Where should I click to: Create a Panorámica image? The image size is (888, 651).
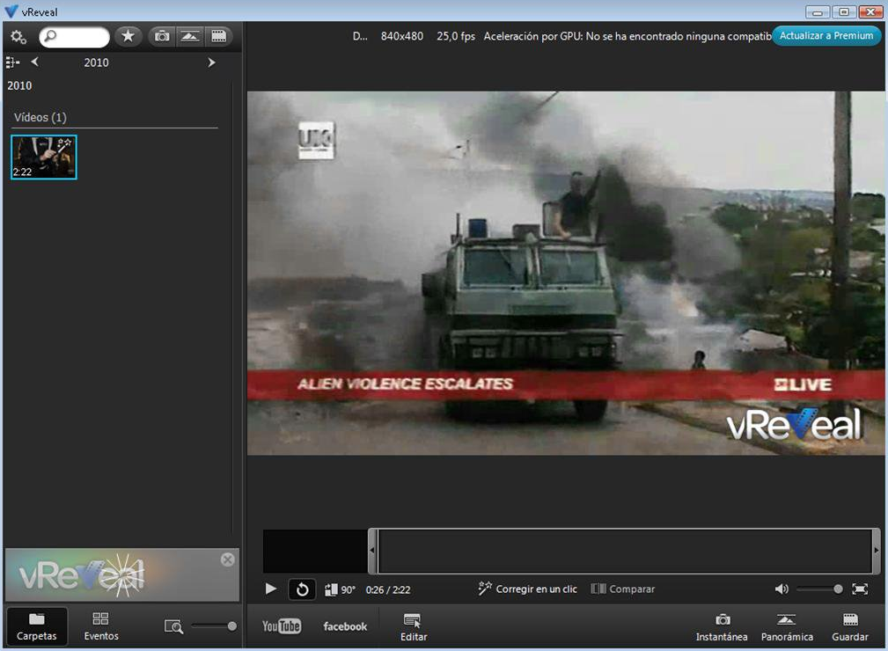click(x=787, y=627)
